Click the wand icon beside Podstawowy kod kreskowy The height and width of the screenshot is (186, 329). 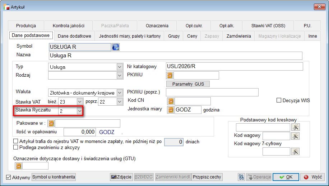pos(295,127)
